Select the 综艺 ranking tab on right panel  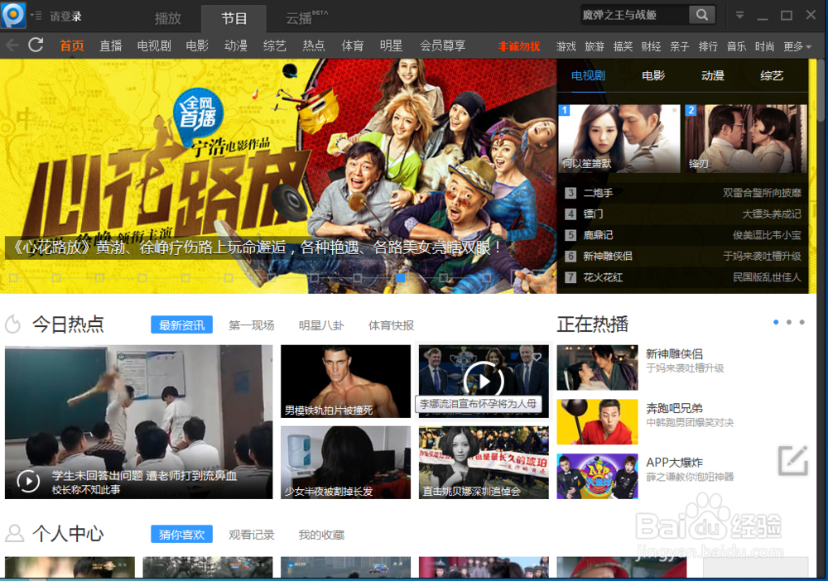[772, 75]
